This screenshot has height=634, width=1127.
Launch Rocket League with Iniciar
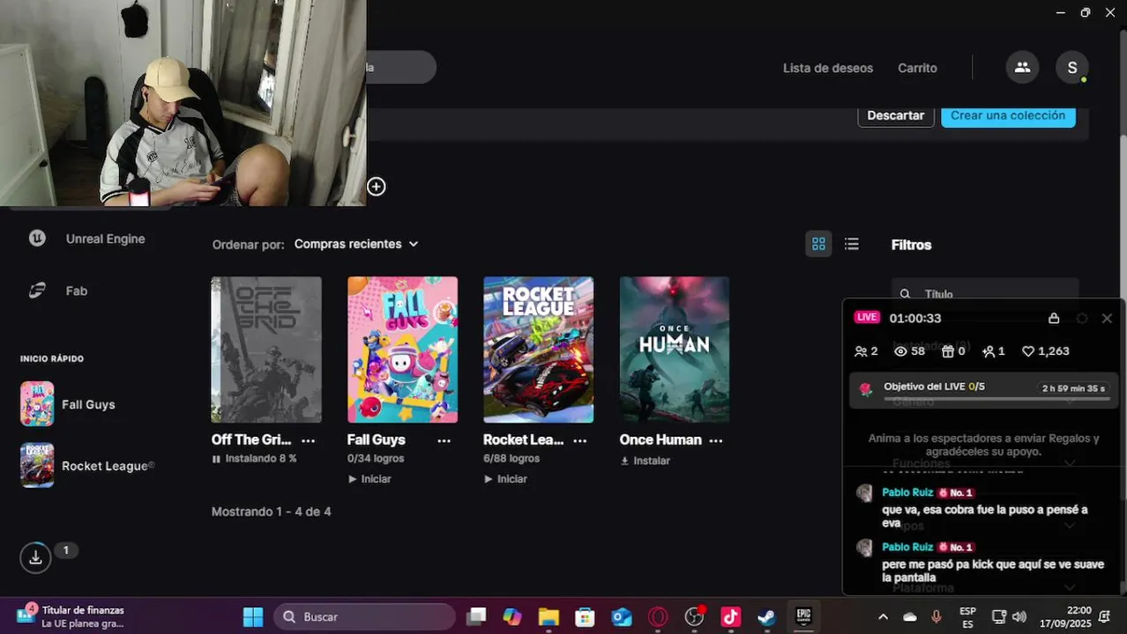click(x=505, y=479)
